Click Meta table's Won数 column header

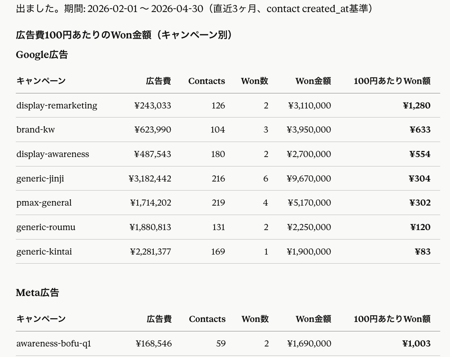click(255, 319)
